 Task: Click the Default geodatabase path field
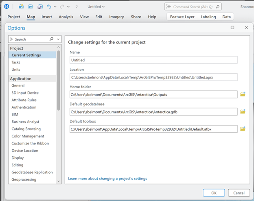(153, 112)
